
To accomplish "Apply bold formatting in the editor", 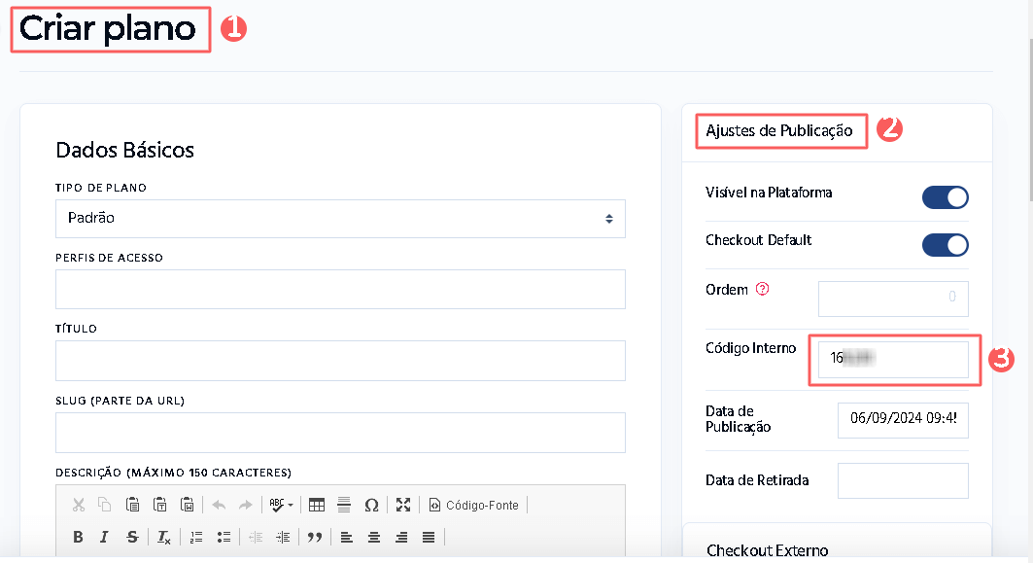I will point(78,536).
